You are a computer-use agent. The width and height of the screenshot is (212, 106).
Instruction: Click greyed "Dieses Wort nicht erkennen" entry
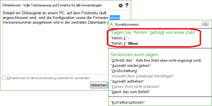click(135, 86)
